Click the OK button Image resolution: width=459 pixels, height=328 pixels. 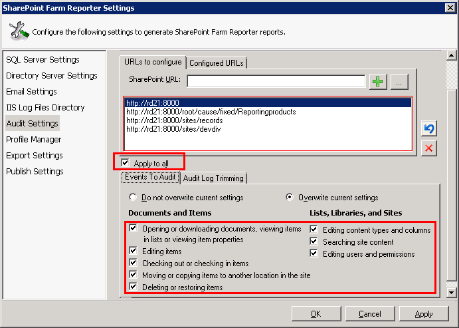316,313
